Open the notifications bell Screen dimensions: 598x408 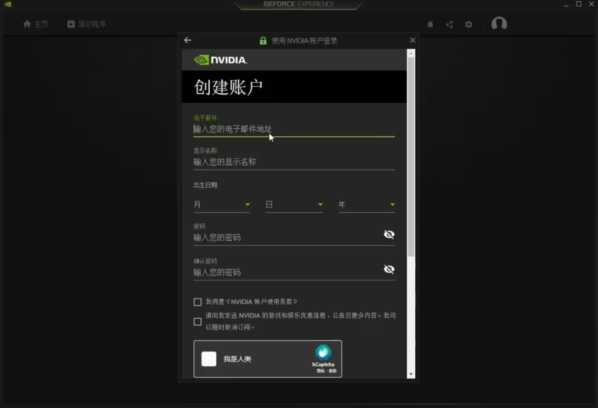pyautogui.click(x=430, y=24)
